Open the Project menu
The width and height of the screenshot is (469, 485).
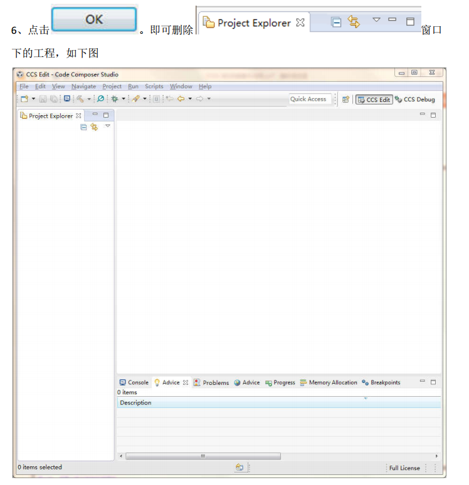(x=112, y=86)
